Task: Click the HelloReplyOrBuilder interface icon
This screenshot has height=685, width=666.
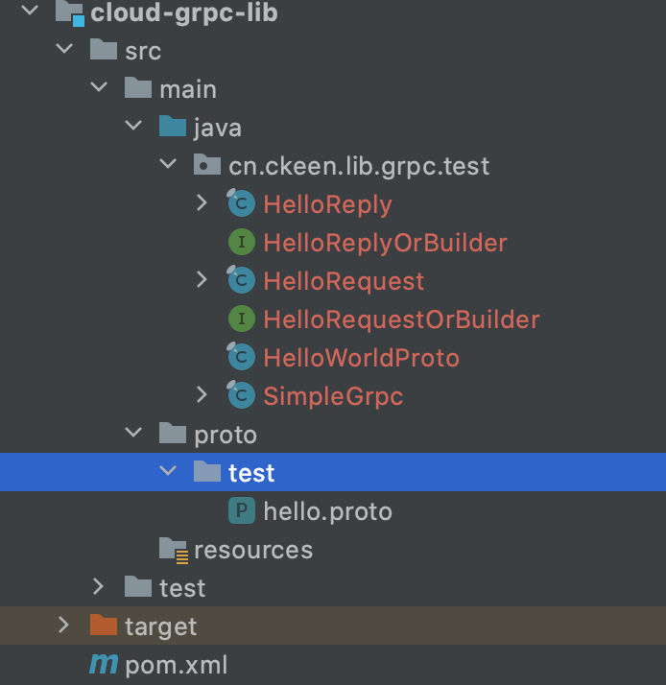Action: click(x=242, y=242)
